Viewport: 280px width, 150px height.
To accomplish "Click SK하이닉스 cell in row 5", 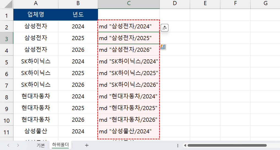I will (36, 61).
